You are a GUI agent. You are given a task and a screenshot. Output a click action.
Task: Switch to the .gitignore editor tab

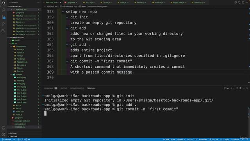click(x=71, y=3)
